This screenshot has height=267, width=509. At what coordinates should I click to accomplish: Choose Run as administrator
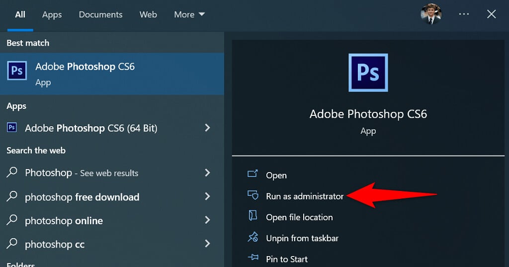pyautogui.click(x=305, y=196)
